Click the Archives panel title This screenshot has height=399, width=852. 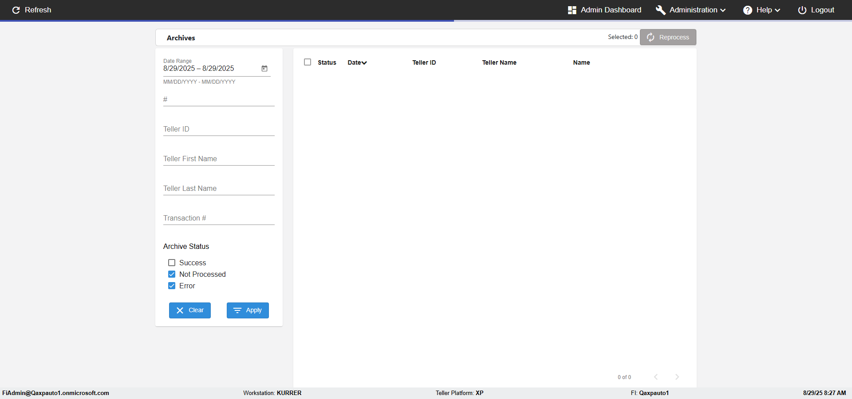181,38
